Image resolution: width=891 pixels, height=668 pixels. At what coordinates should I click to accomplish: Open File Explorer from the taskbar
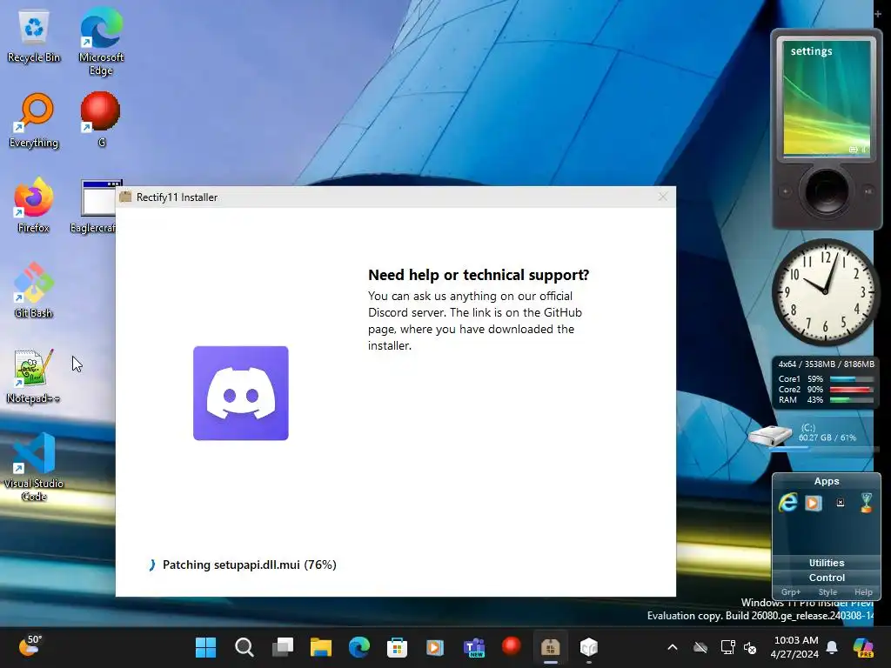point(321,647)
